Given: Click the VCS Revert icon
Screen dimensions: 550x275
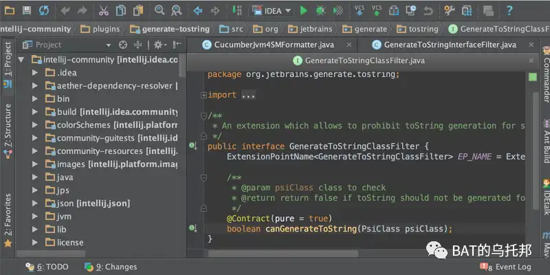Looking at the screenshot, I should (x=428, y=10).
